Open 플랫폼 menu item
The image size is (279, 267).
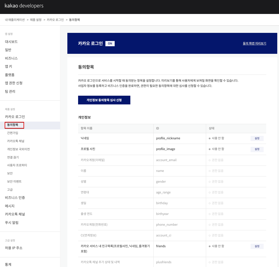(x=10, y=75)
